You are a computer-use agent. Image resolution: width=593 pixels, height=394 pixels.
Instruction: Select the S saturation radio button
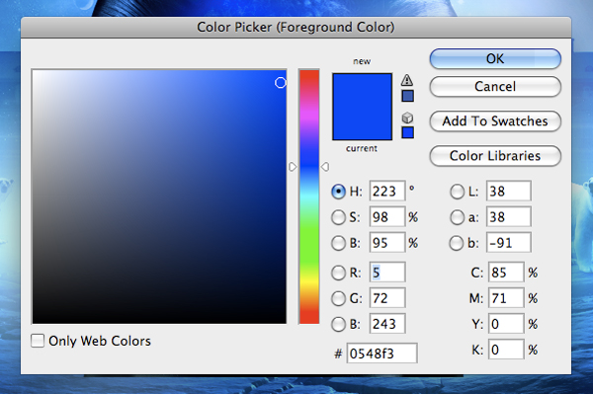click(x=338, y=217)
